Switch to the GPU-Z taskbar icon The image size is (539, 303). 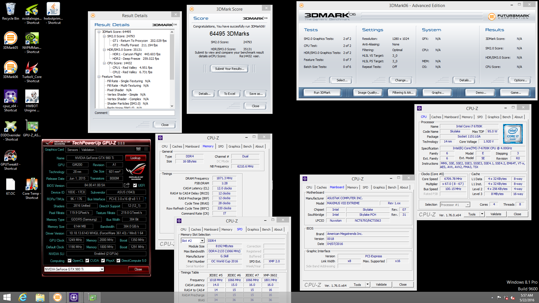click(92, 297)
